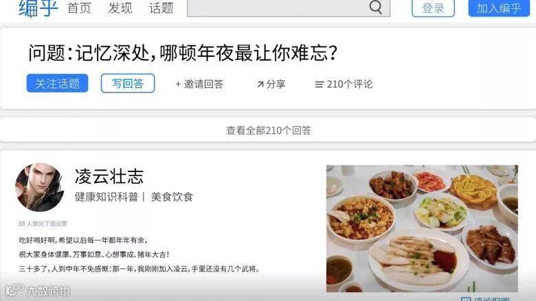Click the 登录 login button

(433, 8)
